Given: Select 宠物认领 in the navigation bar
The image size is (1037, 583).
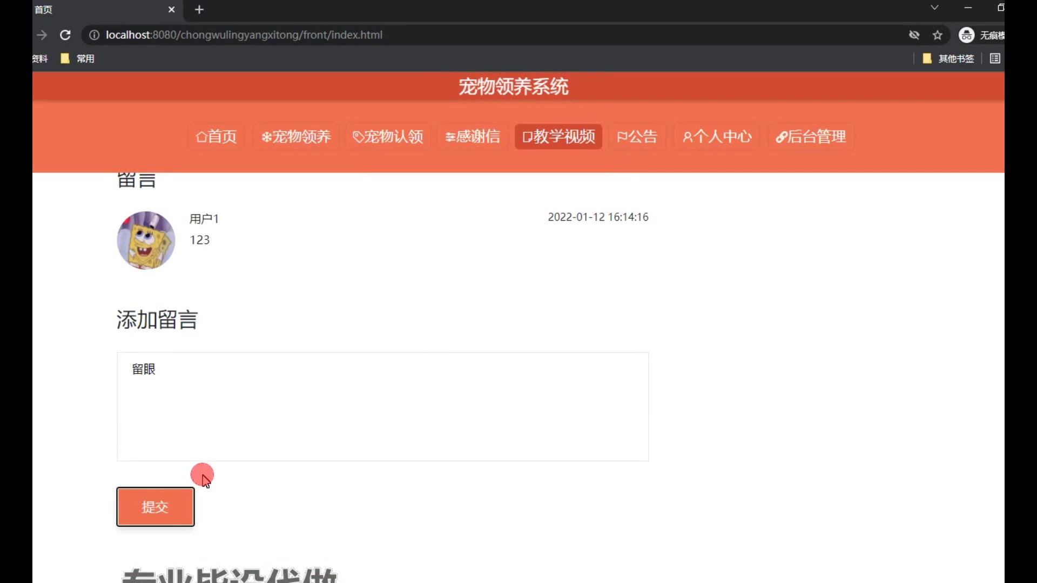Looking at the screenshot, I should tap(388, 137).
